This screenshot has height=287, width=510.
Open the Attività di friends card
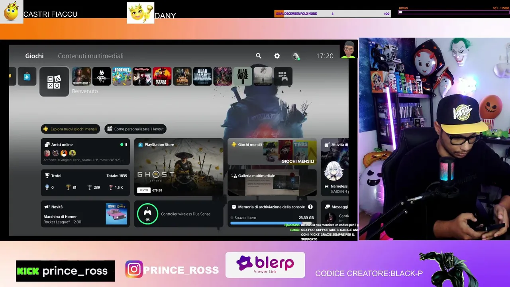[335, 167]
